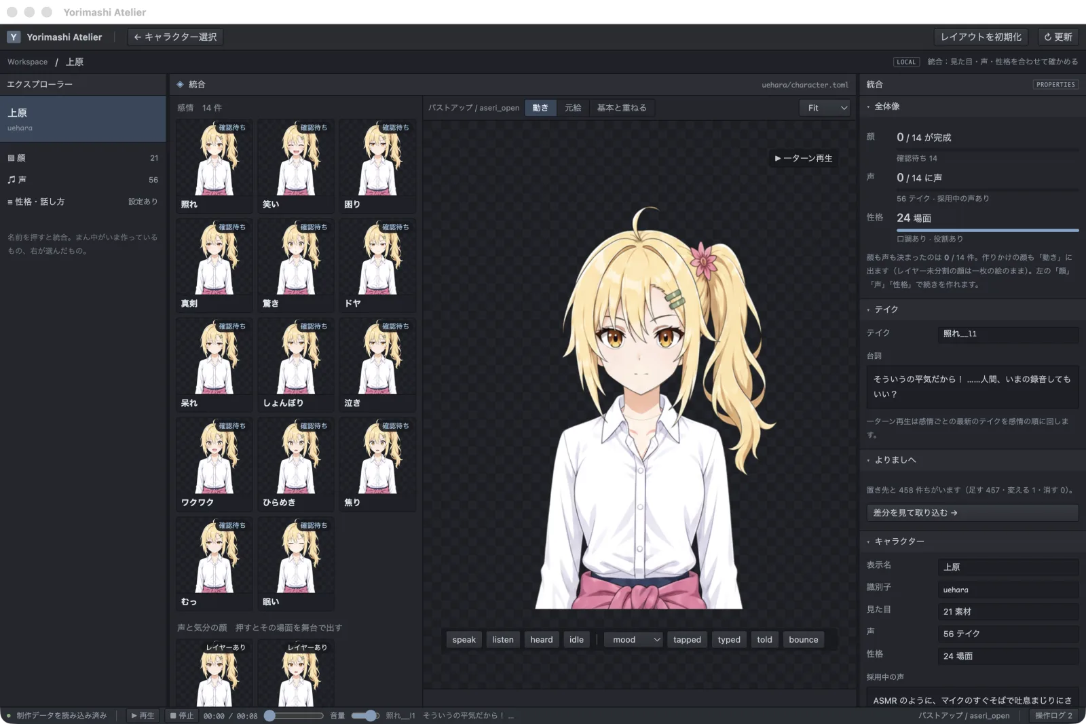Screen dimensions: 1086x724
Task: Click 再生 in the status bar
Action: click(x=143, y=715)
